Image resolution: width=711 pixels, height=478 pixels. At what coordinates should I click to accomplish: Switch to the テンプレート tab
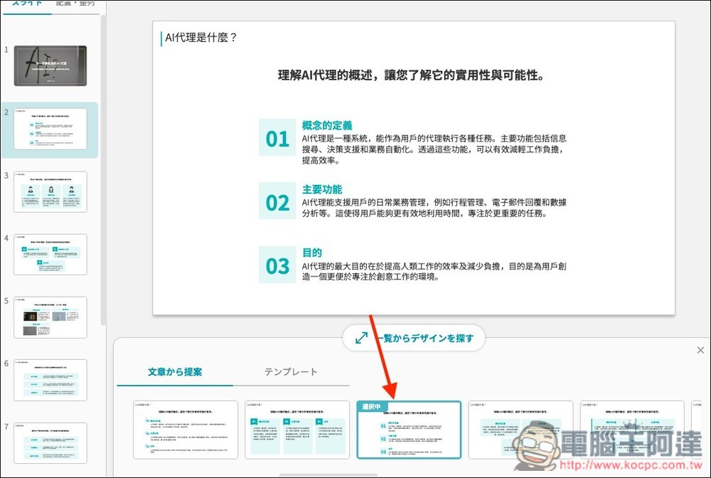pos(291,372)
